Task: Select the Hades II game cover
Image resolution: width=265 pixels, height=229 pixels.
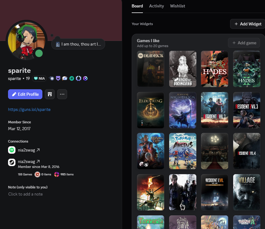Action: click(247, 69)
